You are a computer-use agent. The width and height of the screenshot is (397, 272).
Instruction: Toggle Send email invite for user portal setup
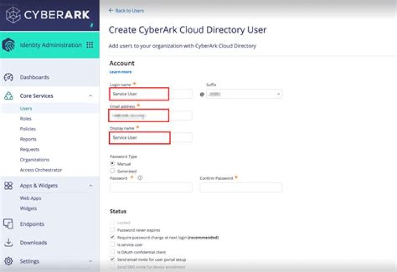coord(112,259)
